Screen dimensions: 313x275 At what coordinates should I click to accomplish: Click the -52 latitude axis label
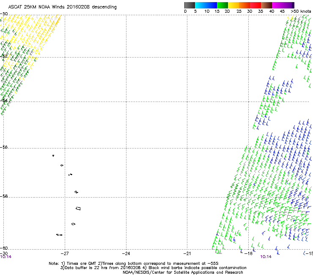pyautogui.click(x=4, y=56)
